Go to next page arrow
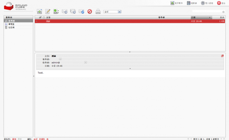Viewport: 229px width, 140px height. (221, 139)
